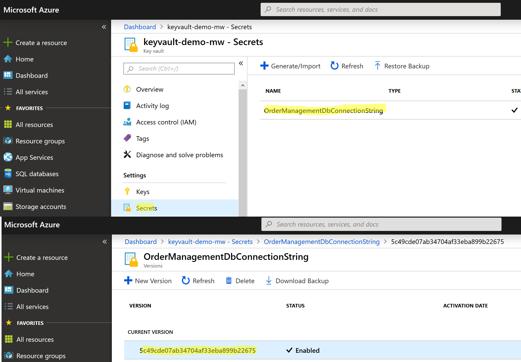This screenshot has width=521, height=362.
Task: Toggle the FAVORITES star in the sidebar
Action: pos(8,108)
